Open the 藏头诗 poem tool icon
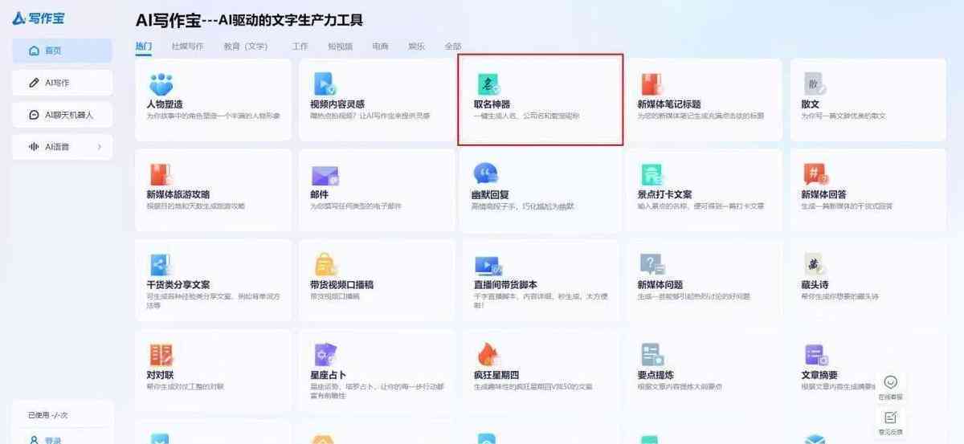This screenshot has height=444, width=964. click(815, 265)
